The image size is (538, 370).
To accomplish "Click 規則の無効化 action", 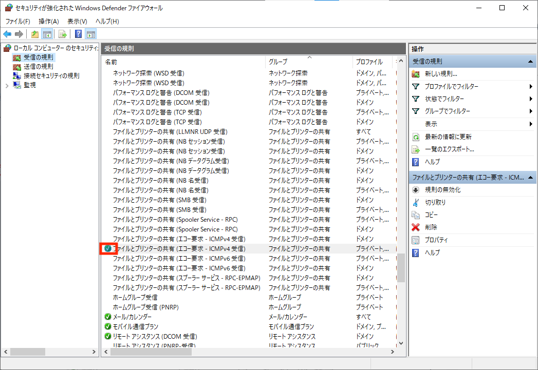I will pyautogui.click(x=442, y=190).
